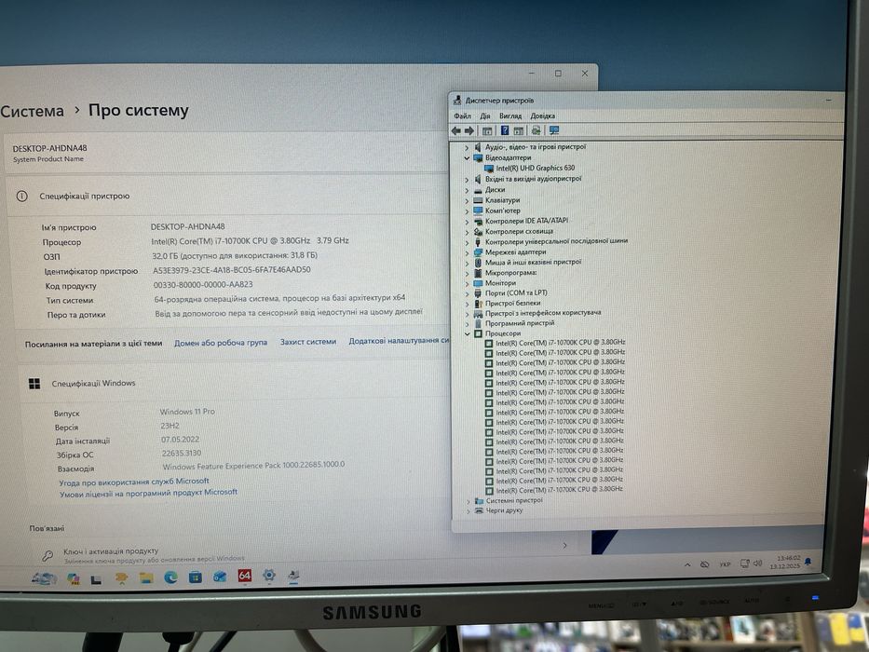Click the device ID A53E3979-23CE-4A18-BC05-6FA7E46AAD50
This screenshot has height=652, width=869.
pyautogui.click(x=232, y=270)
